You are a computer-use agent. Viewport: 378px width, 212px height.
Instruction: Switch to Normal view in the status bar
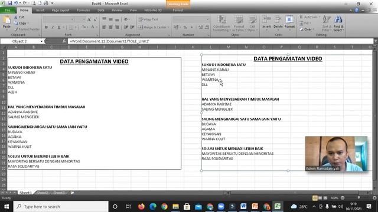point(315,198)
